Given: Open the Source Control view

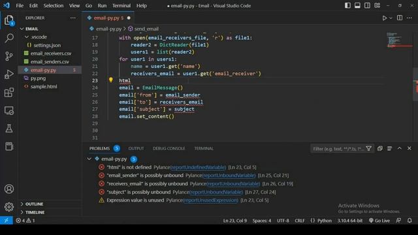Looking at the screenshot, I should click(8, 56).
